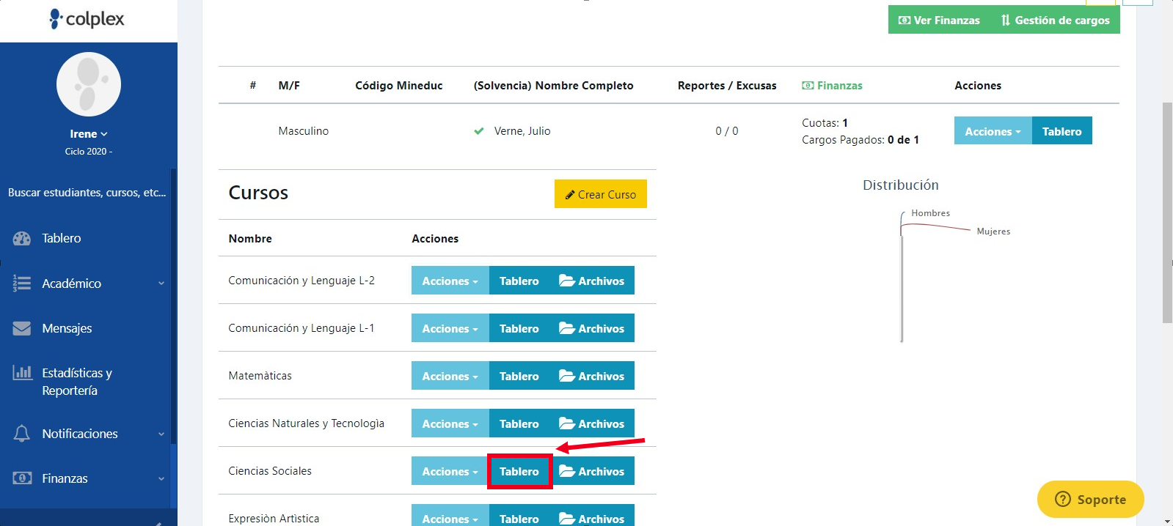
Task: Click the Finanzas money icon in the sidebar
Action: 22,478
